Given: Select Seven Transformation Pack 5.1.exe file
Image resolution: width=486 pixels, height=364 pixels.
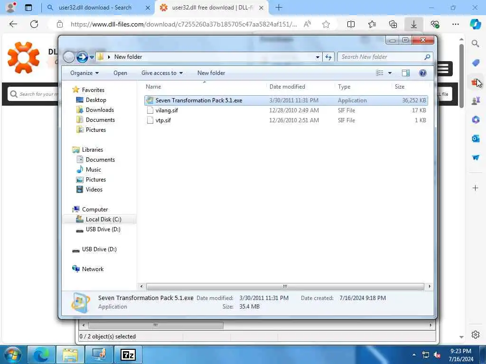Looking at the screenshot, I should click(x=286, y=100).
